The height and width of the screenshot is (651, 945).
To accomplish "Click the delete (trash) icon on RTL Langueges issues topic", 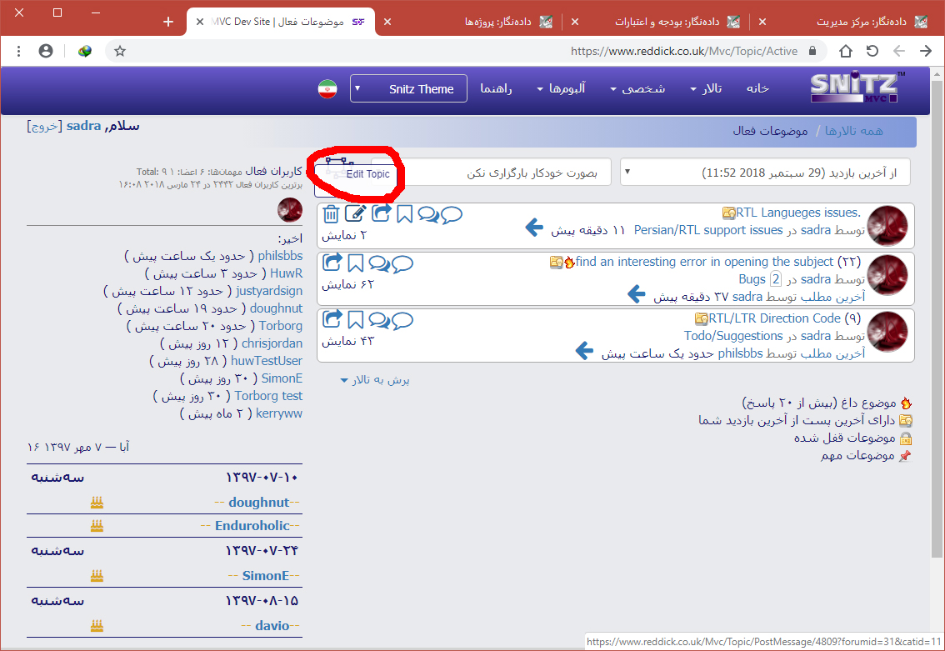I will pos(331,214).
